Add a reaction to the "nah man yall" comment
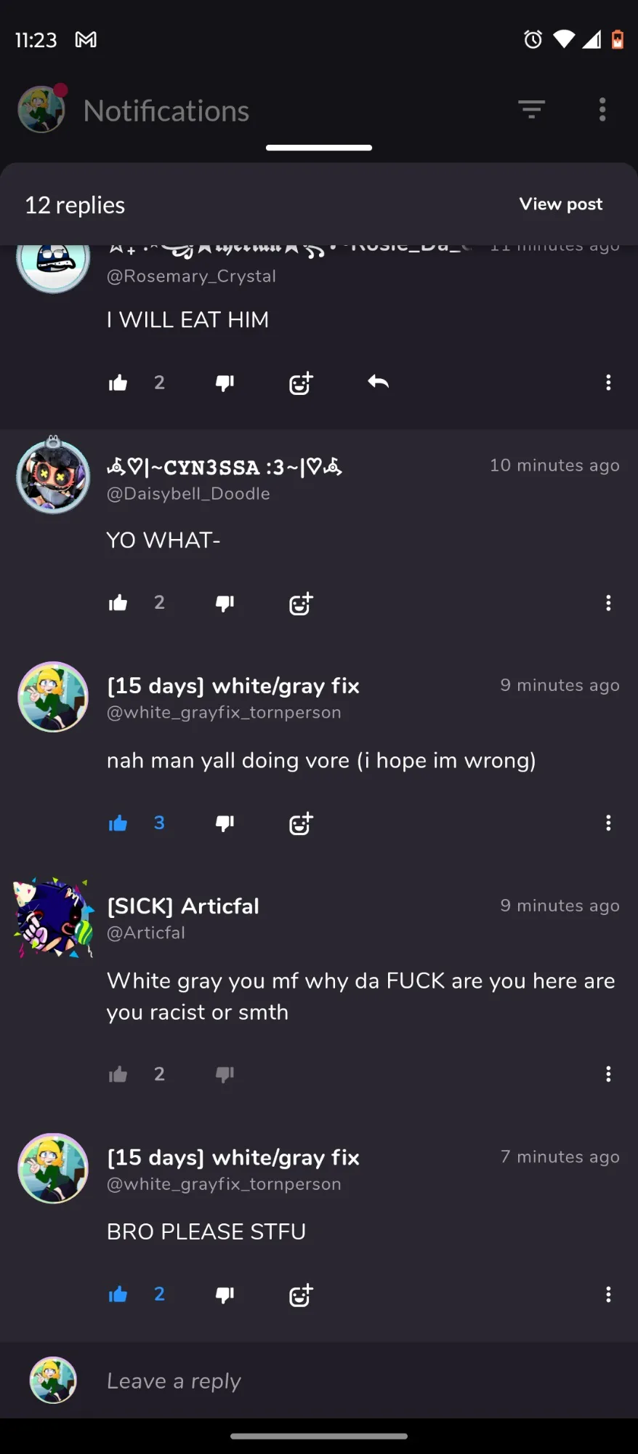 (301, 823)
